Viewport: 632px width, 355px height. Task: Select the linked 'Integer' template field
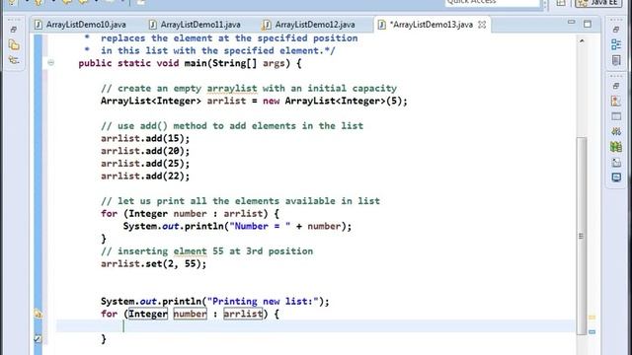[148, 314]
